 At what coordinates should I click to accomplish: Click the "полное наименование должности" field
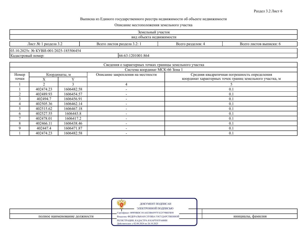coord(66,216)
